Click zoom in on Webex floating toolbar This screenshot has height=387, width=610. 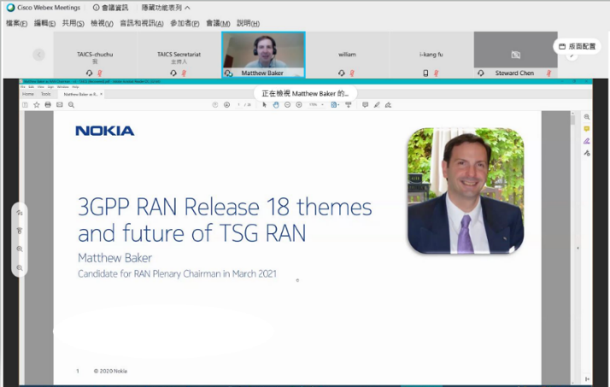(x=20, y=249)
